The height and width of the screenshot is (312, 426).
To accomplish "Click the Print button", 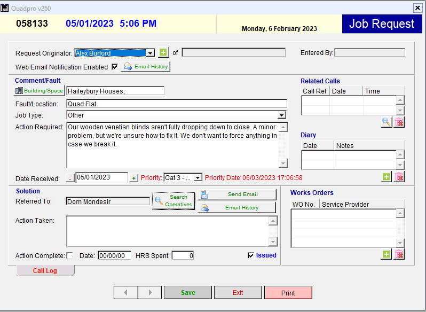I will click(288, 293).
